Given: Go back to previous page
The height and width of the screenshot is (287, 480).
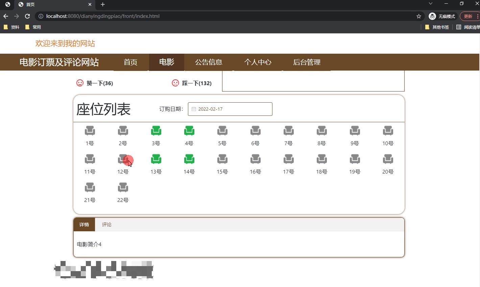Looking at the screenshot, I should click(x=6, y=16).
